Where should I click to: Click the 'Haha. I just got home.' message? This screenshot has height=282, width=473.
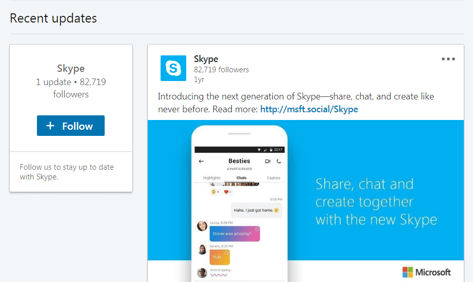point(257,210)
